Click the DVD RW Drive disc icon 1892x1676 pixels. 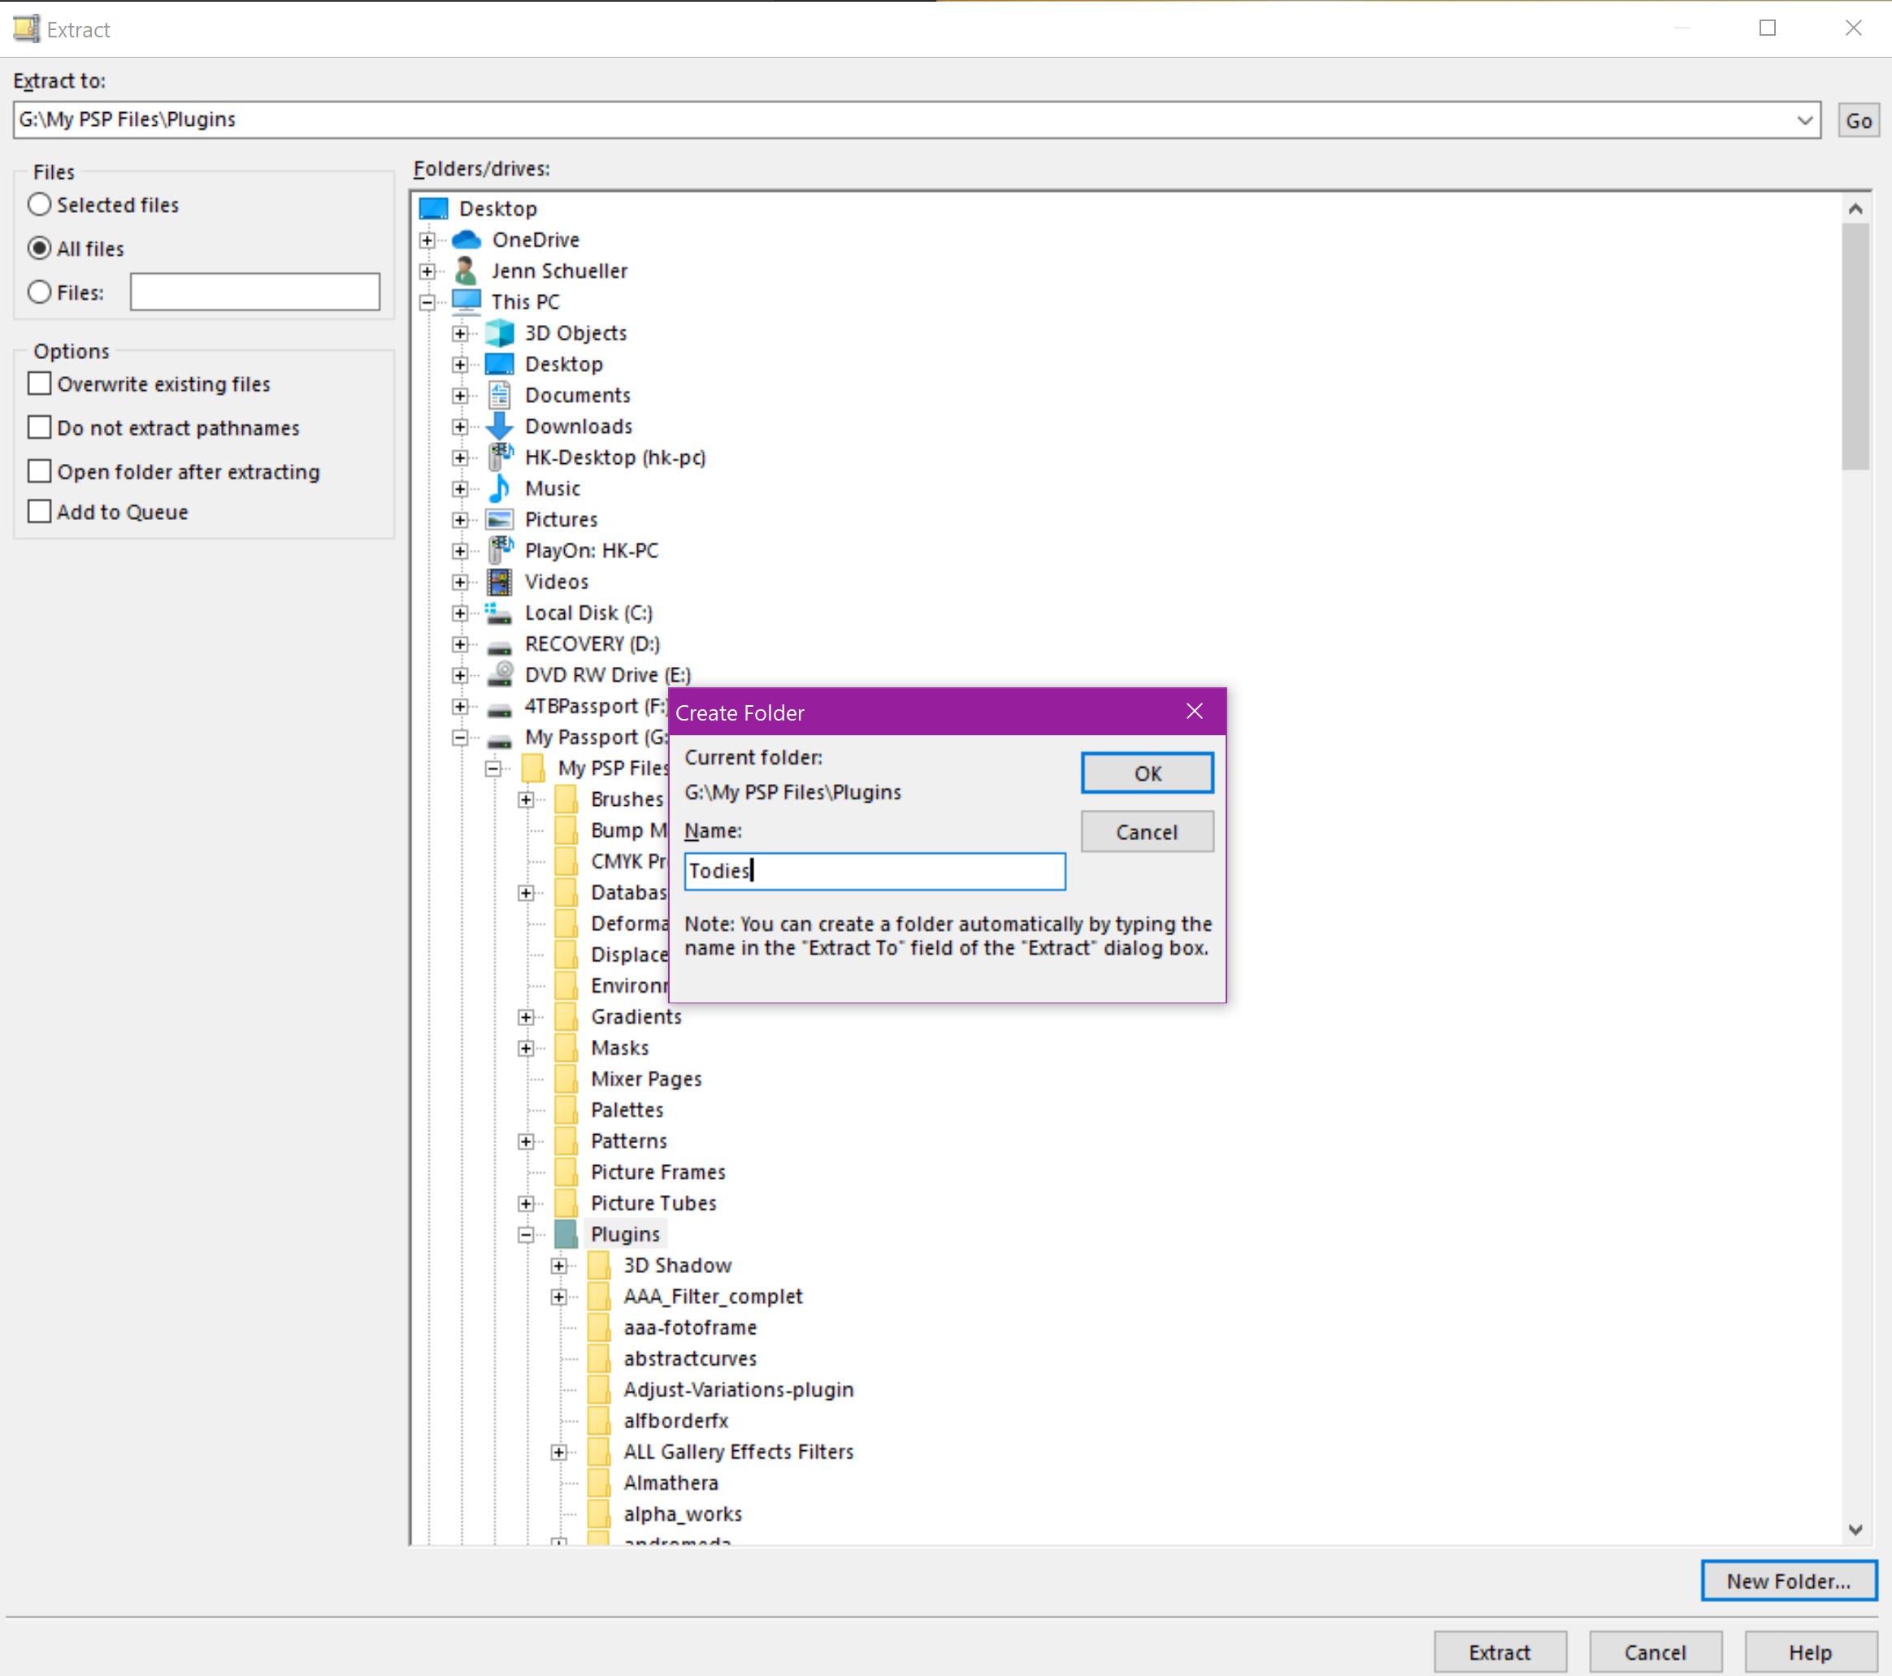pyautogui.click(x=500, y=674)
